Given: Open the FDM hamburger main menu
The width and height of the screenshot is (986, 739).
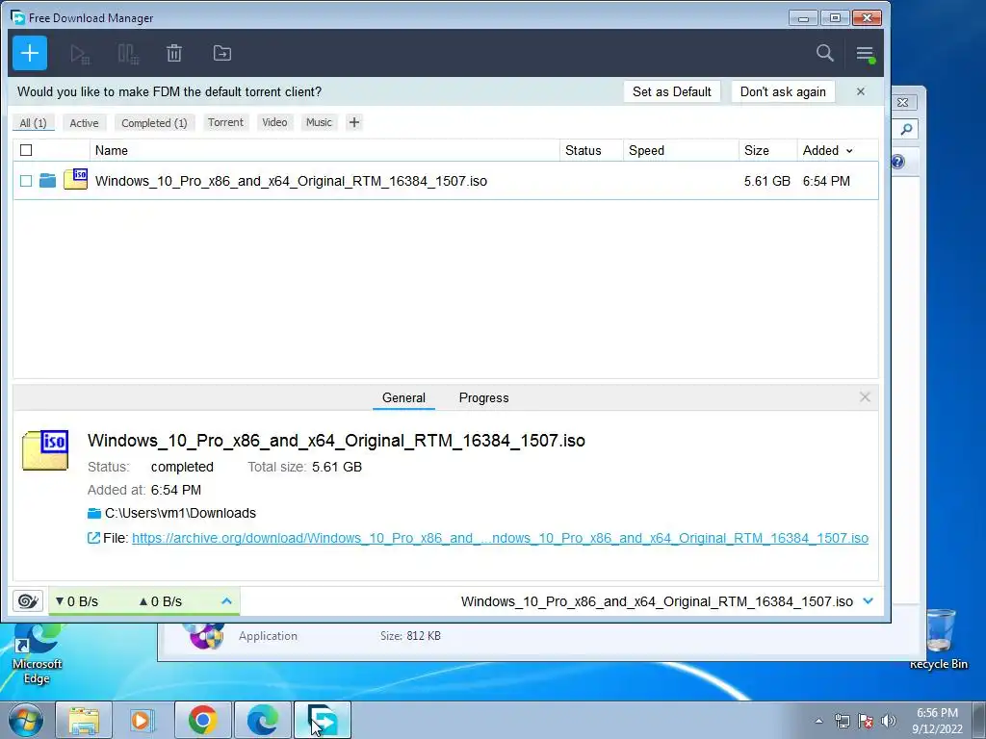Looking at the screenshot, I should pos(866,54).
